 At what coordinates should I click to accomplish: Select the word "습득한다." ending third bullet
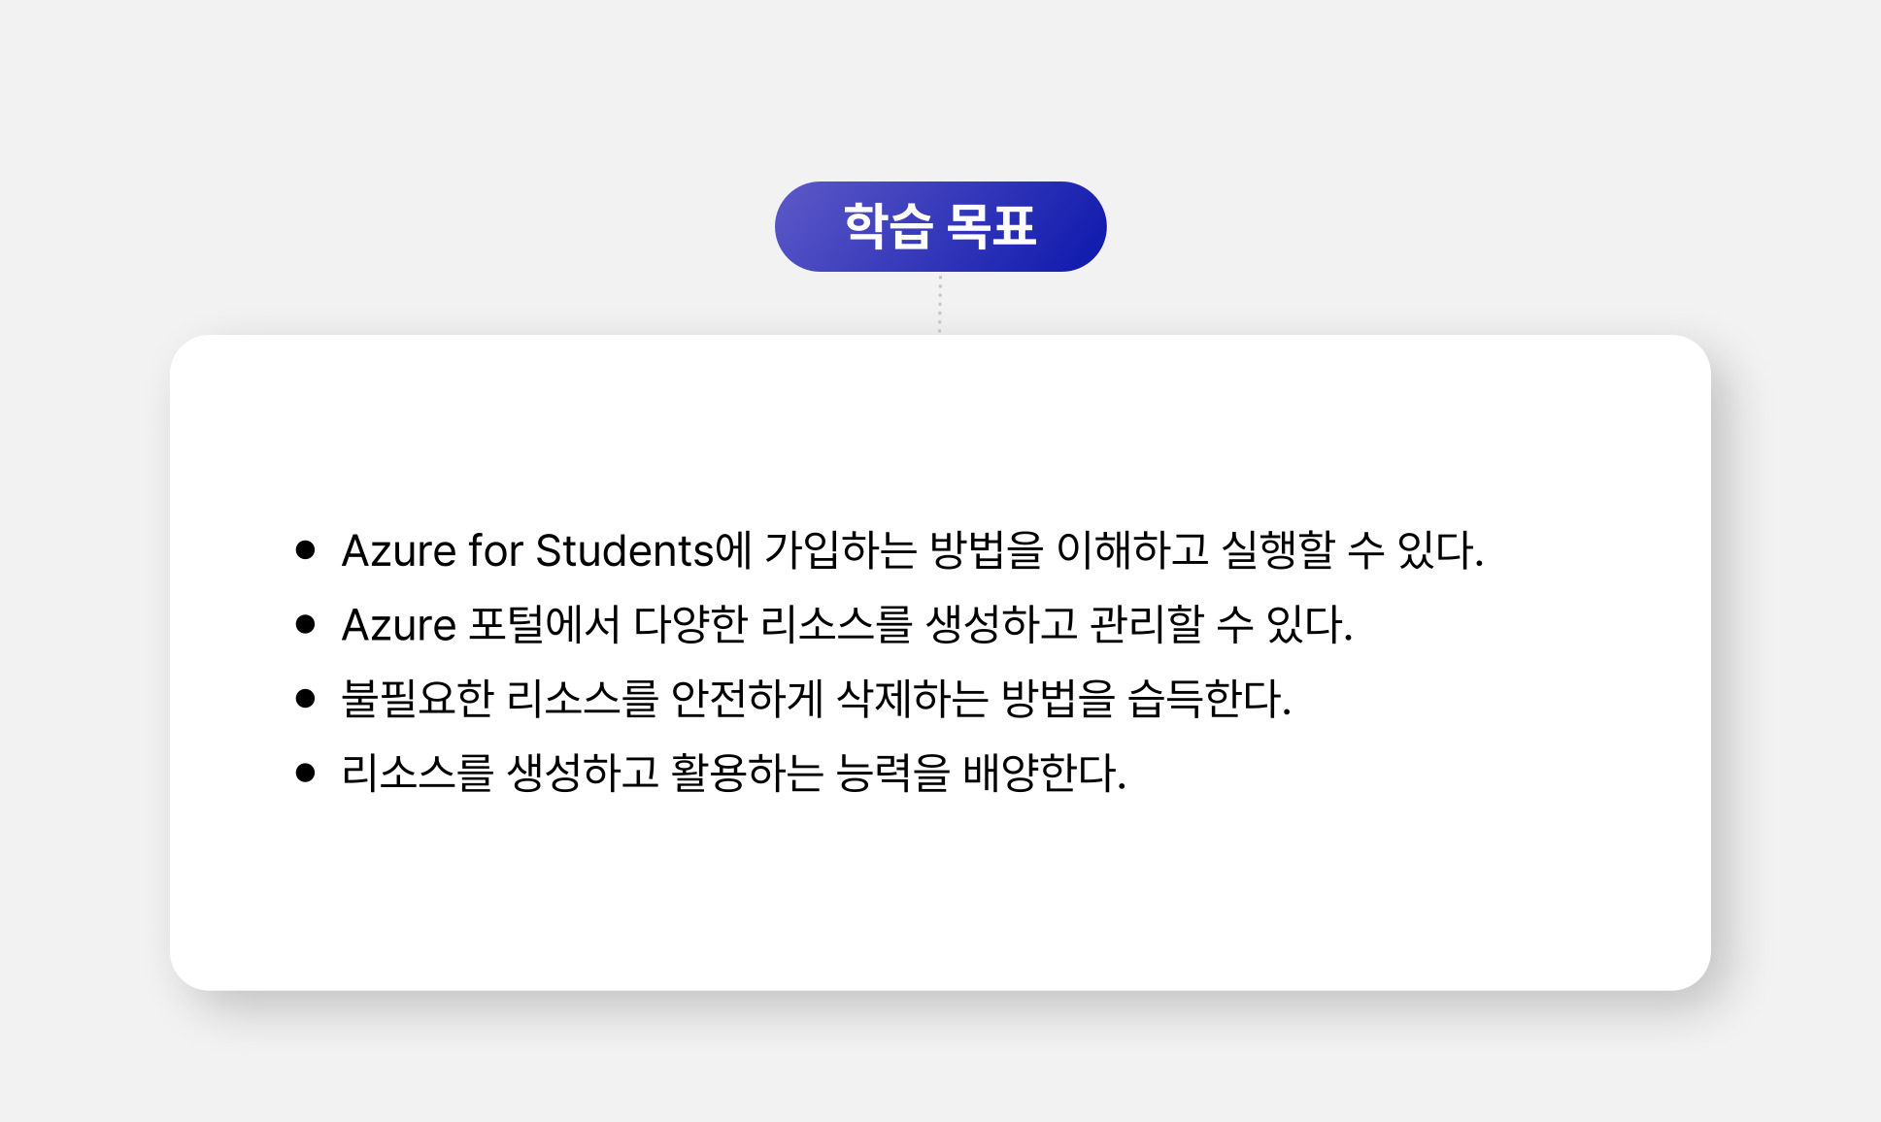click(x=1209, y=698)
